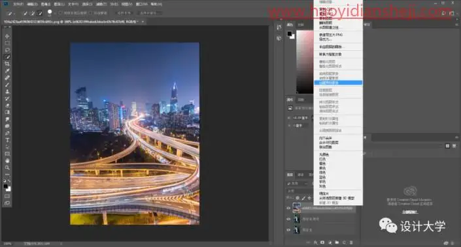This screenshot has height=247, width=461.
Task: Open the 图层(L) menu
Action: pos(60,4)
